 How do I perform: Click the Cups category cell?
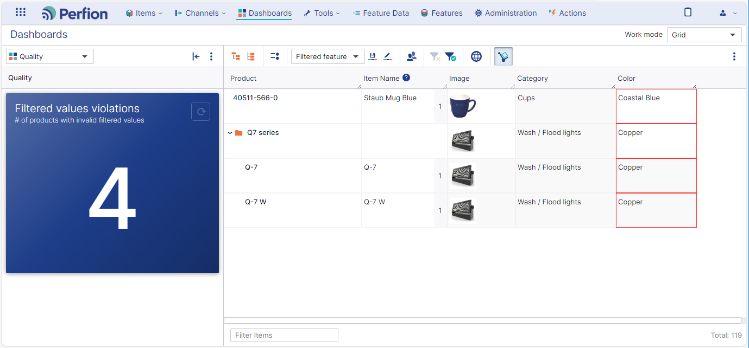pyautogui.click(x=565, y=106)
